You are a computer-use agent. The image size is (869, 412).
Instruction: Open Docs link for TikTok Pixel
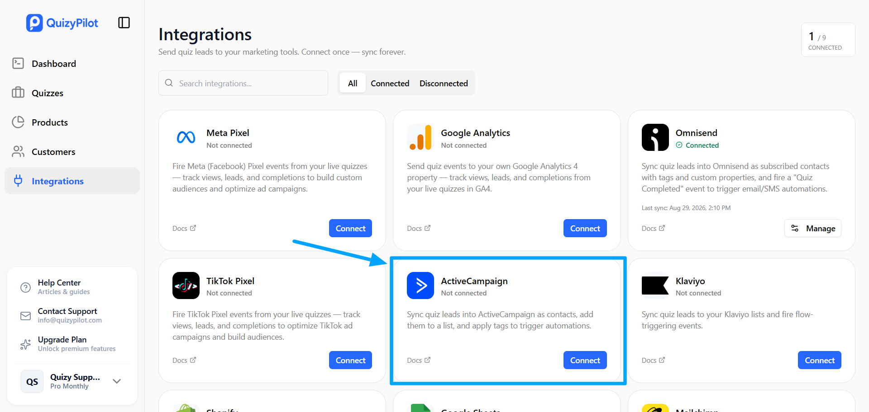(184, 360)
